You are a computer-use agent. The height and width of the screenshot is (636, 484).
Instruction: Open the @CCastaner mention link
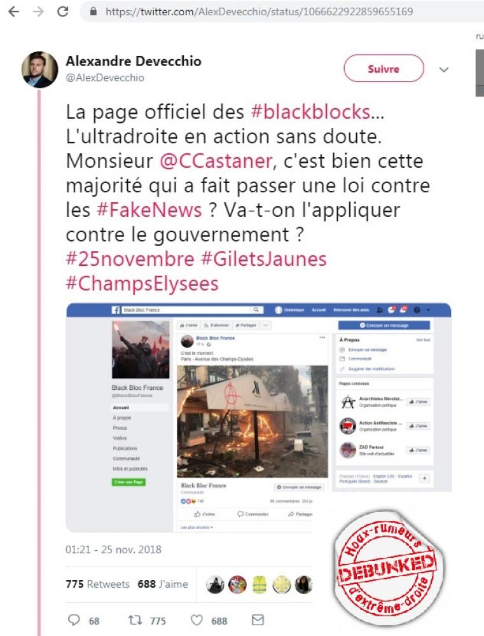(216, 161)
